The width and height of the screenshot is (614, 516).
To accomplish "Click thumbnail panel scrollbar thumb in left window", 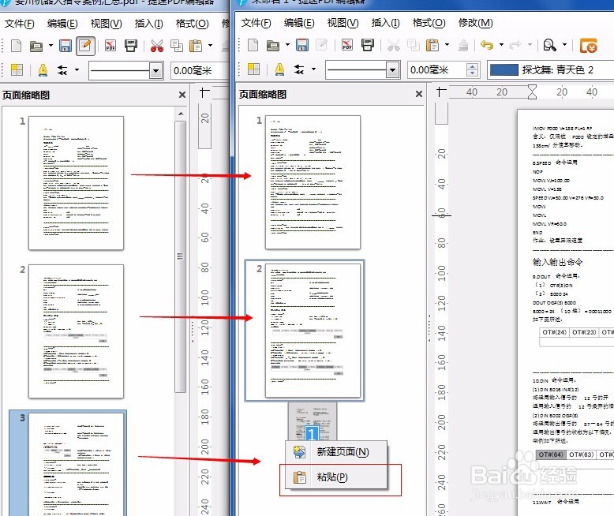I will pyautogui.click(x=180, y=256).
